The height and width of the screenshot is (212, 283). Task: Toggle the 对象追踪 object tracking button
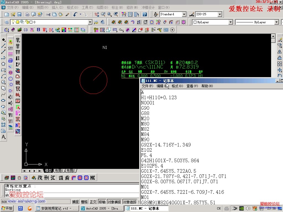[x=129, y=202]
